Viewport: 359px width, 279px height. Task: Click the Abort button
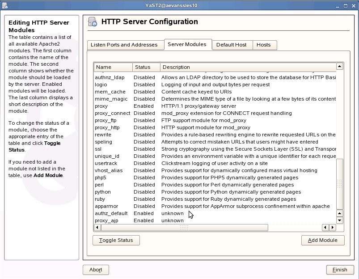pos(96,270)
